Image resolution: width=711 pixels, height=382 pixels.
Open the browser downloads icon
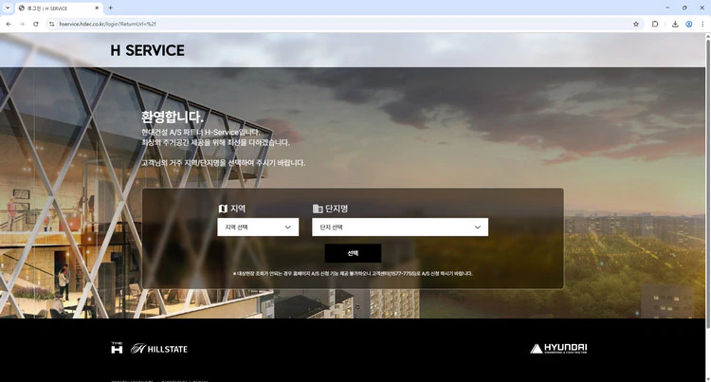point(675,24)
